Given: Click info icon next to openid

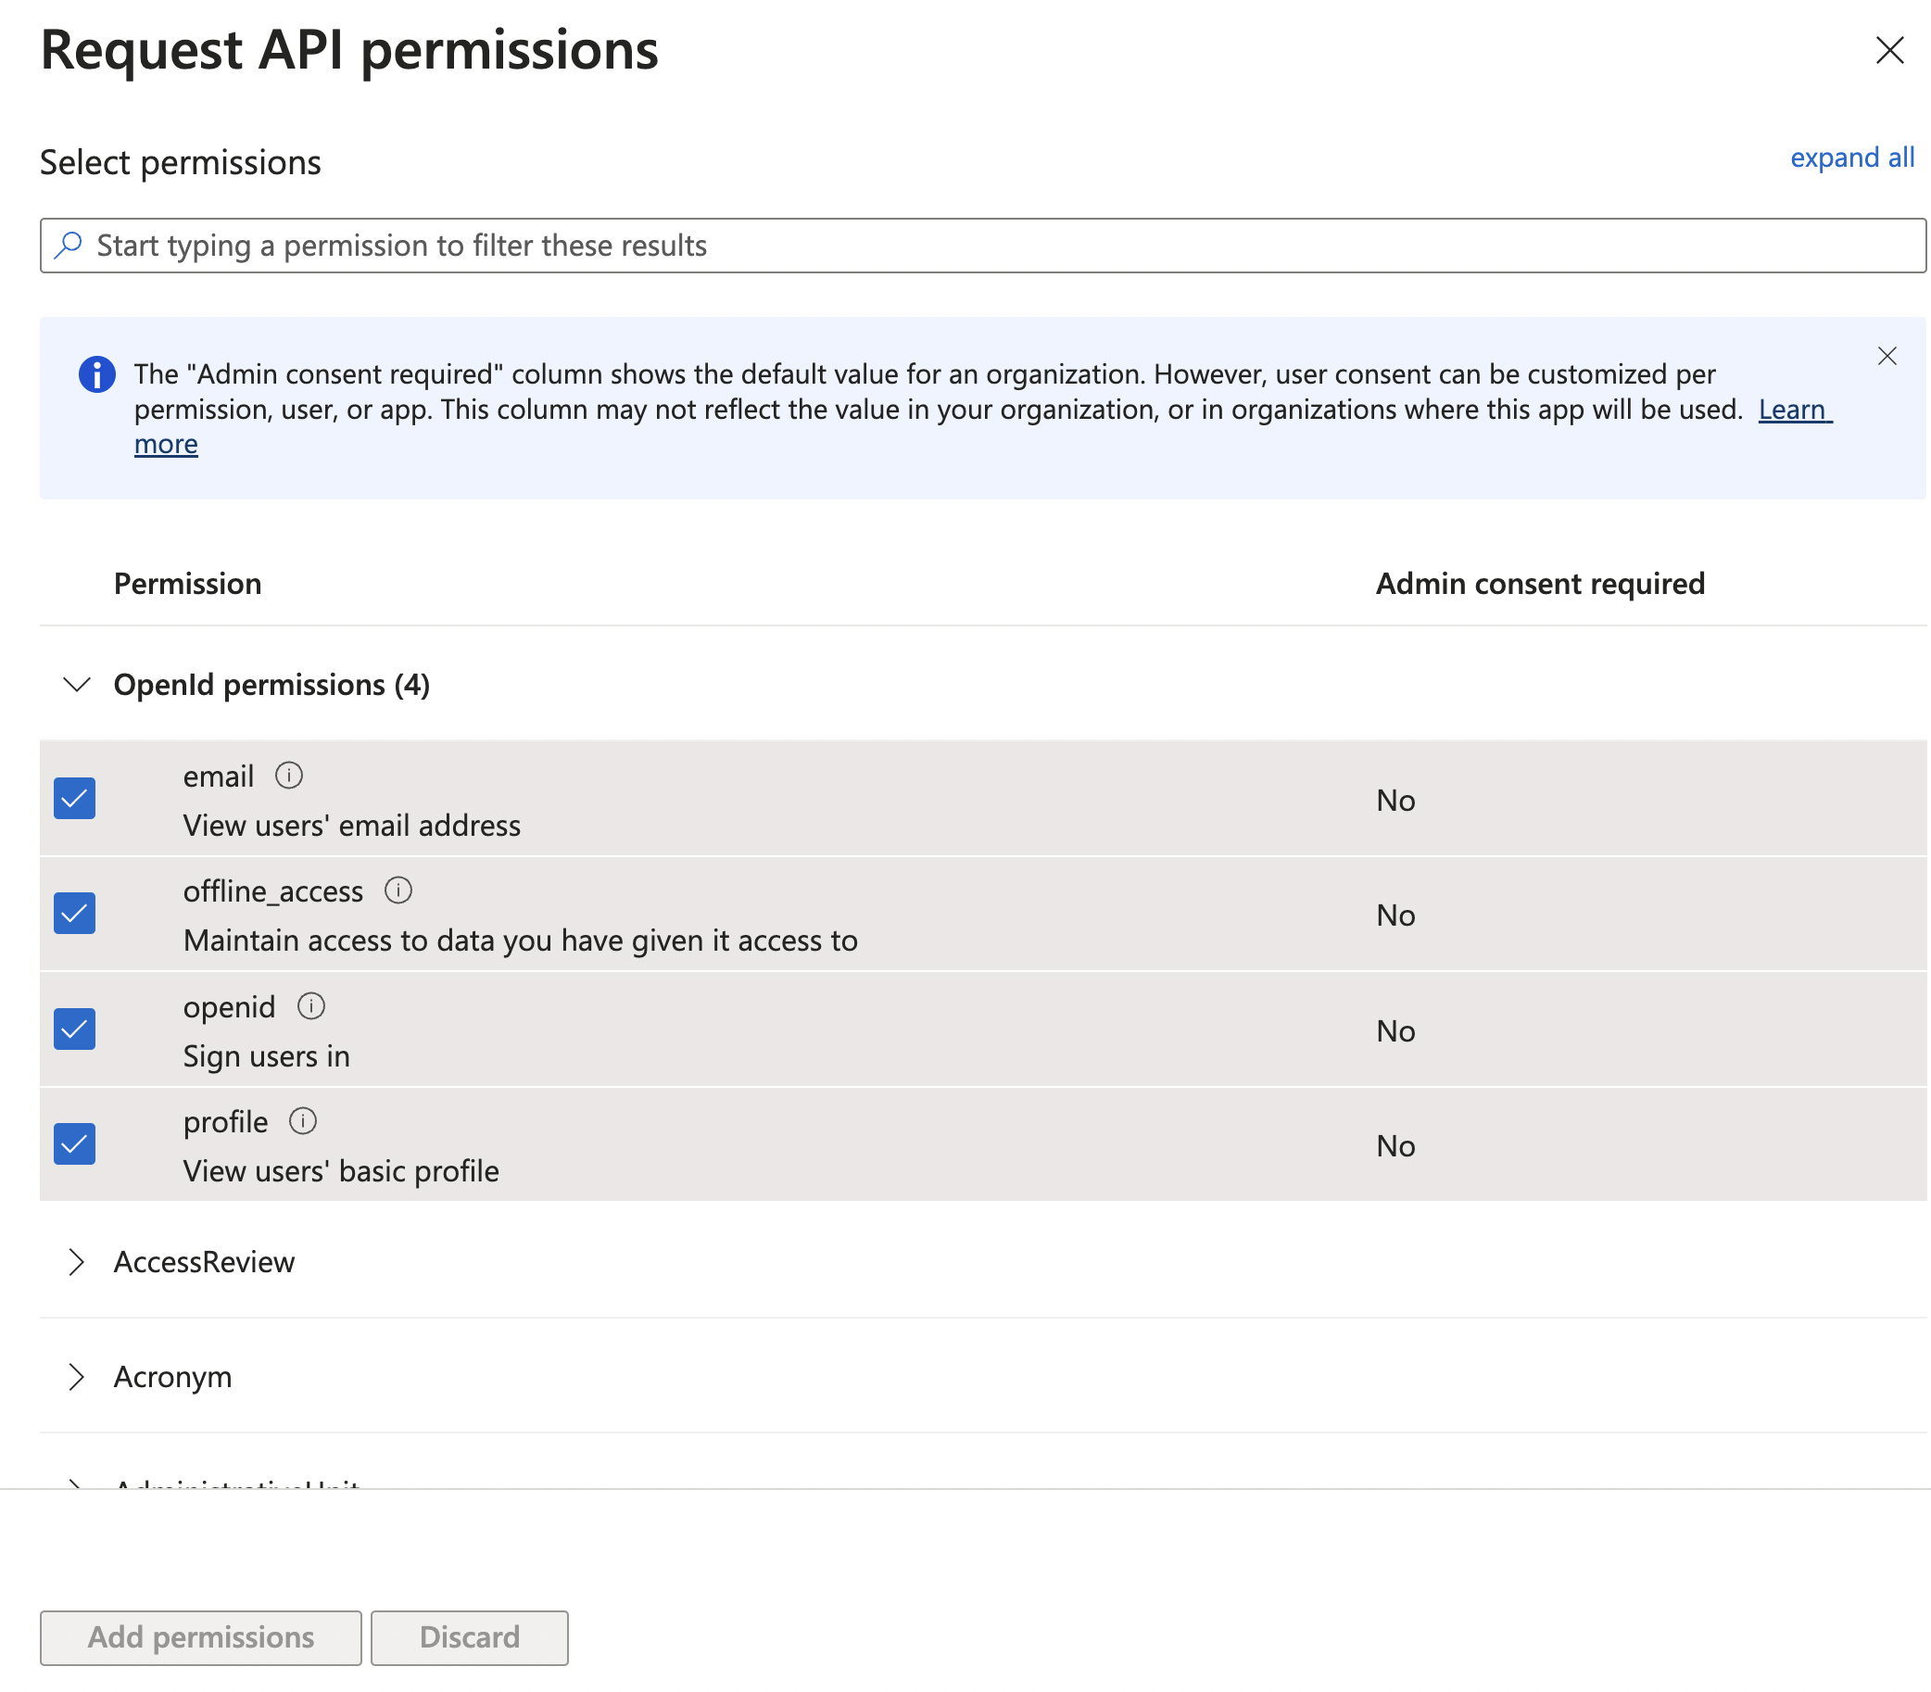Looking at the screenshot, I should [x=310, y=1005].
